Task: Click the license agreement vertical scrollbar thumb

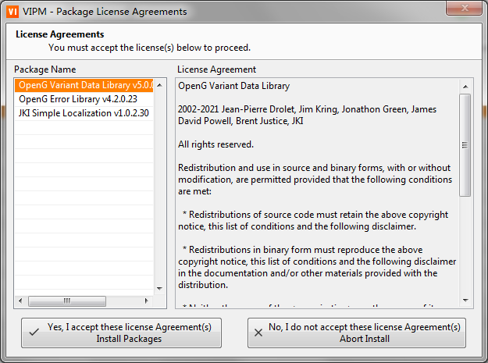Action: pos(465,144)
